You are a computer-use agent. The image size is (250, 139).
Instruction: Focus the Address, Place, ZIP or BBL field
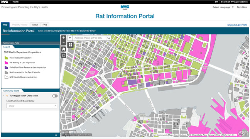pos(89,38)
